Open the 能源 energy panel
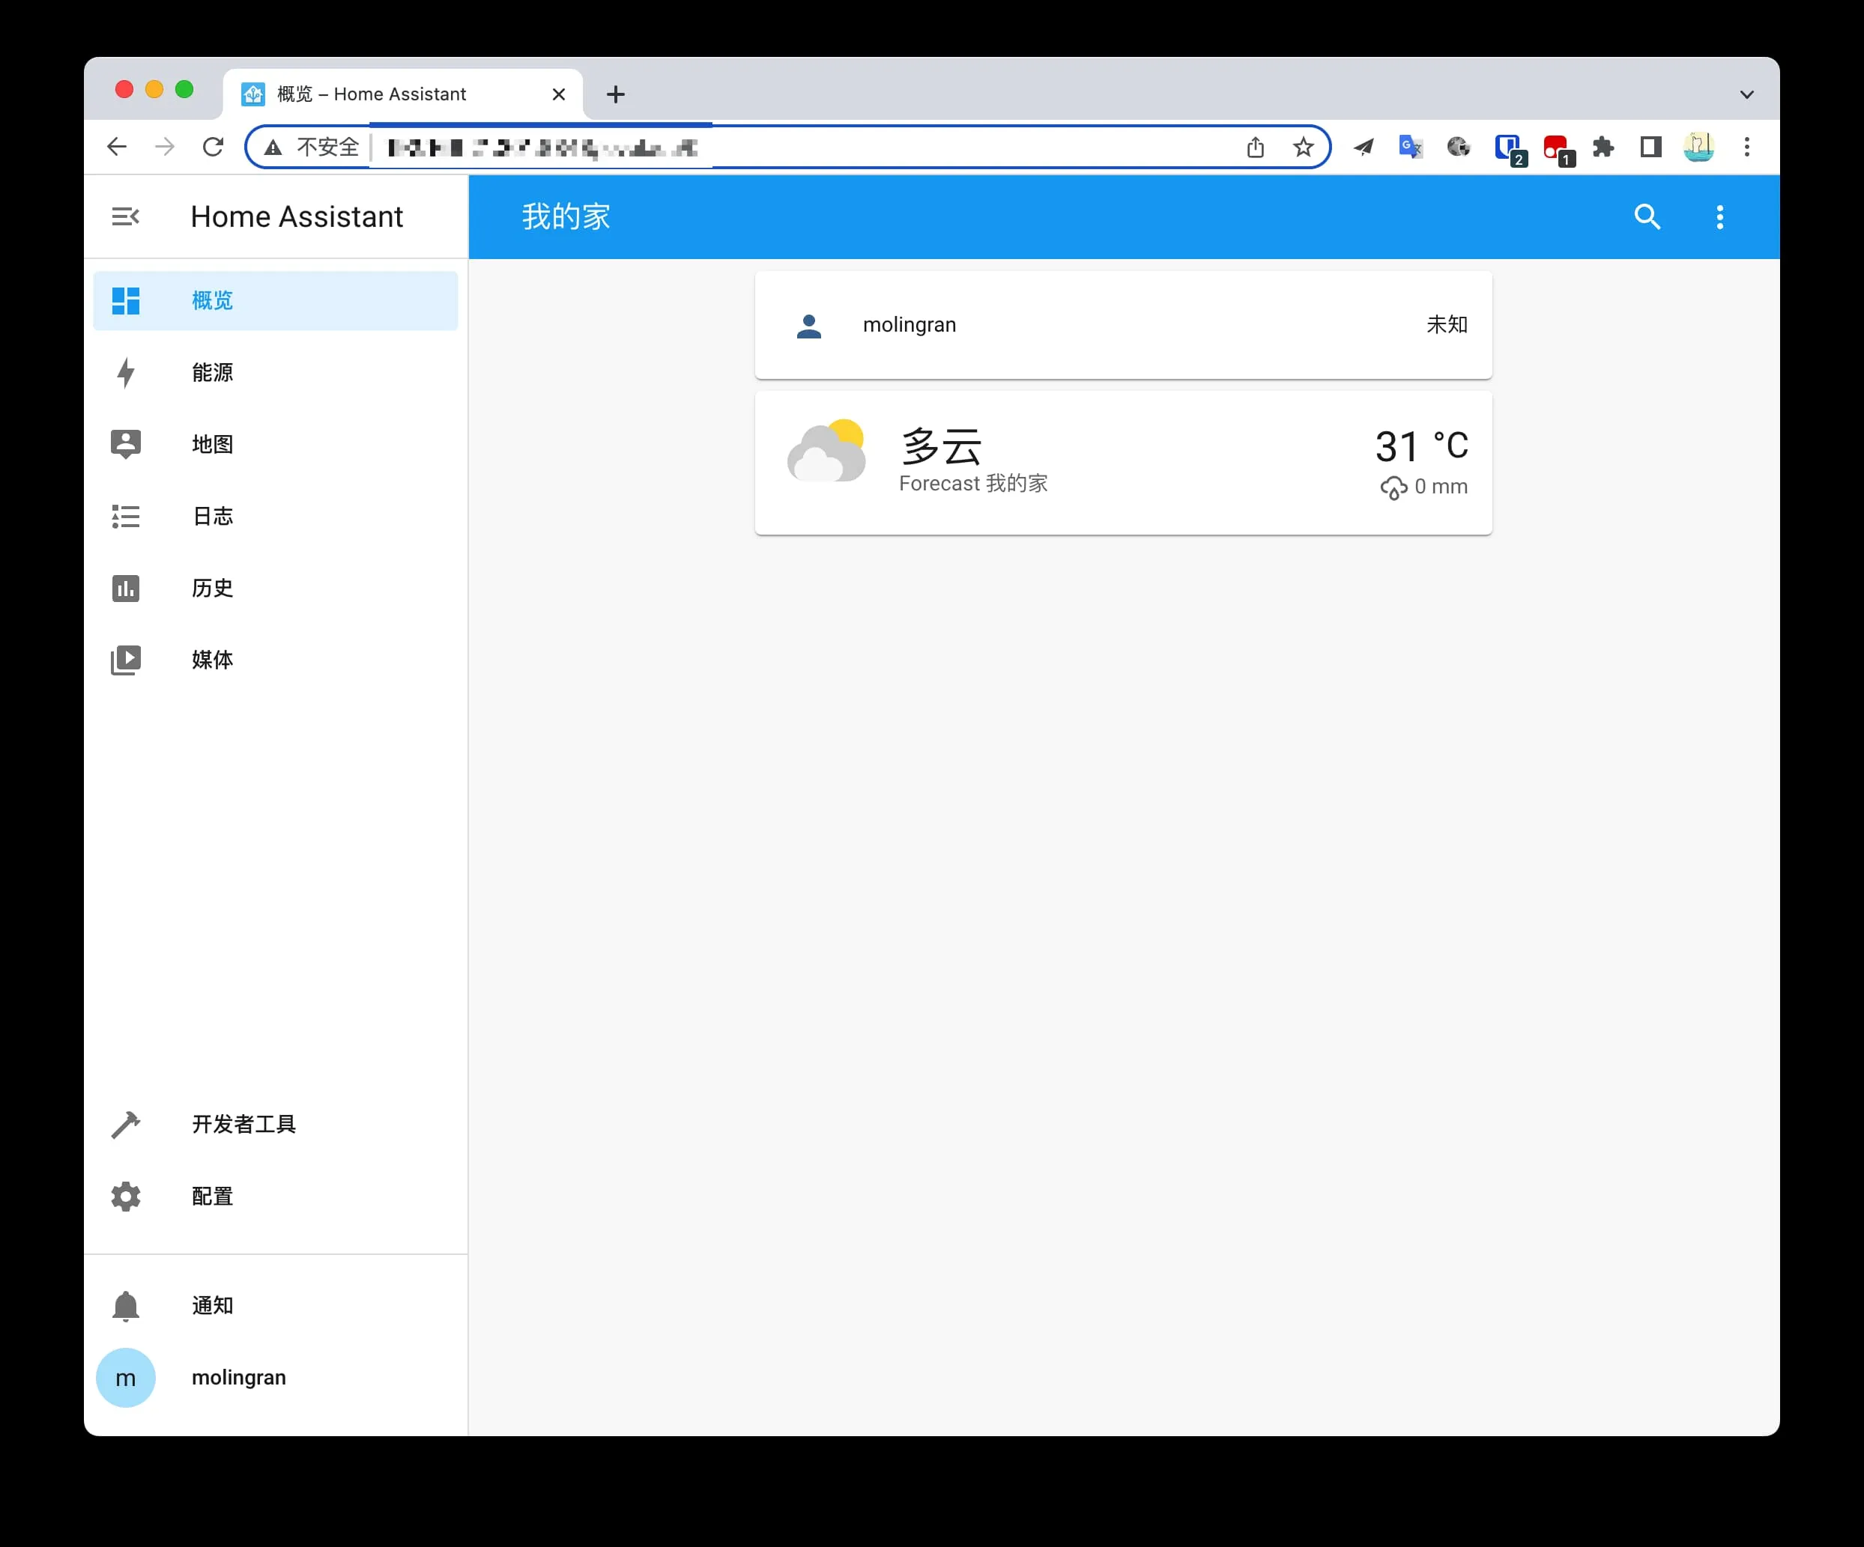 (x=212, y=373)
